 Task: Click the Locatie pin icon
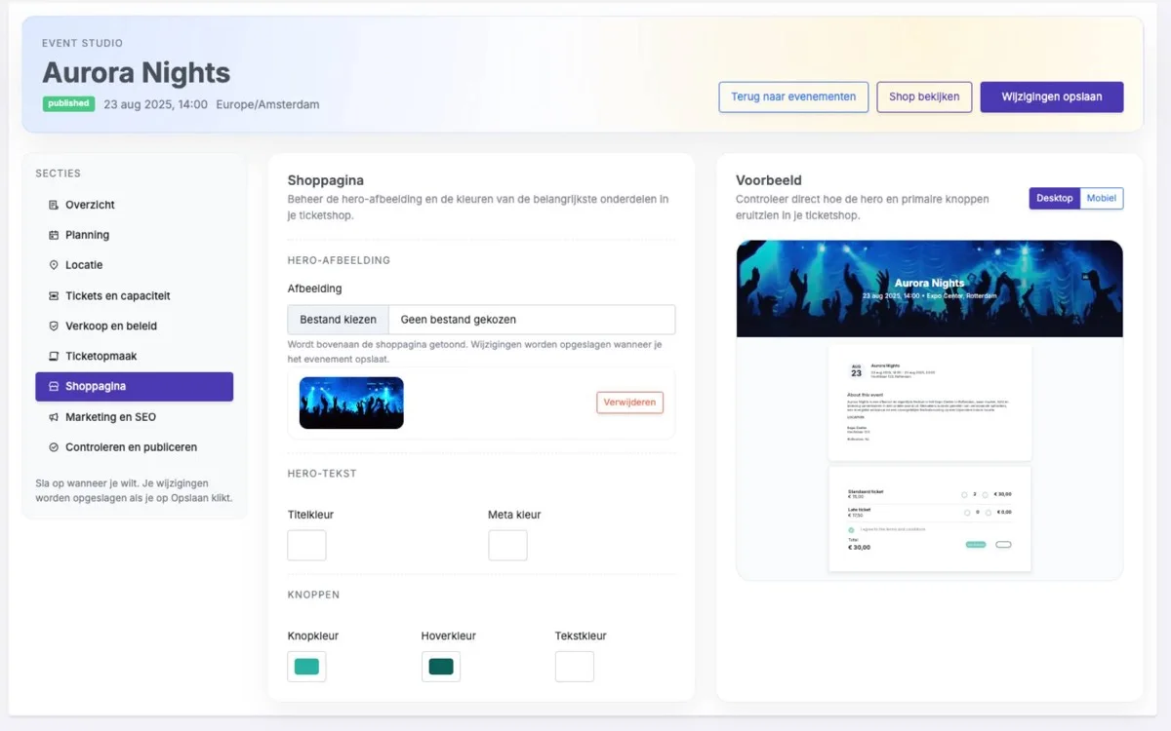pyautogui.click(x=54, y=265)
